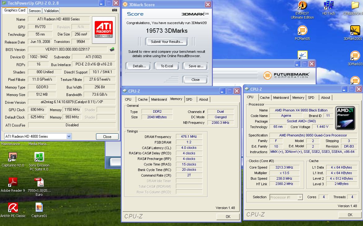Click the AMD Phenom logo in CPU-Z

tap(345, 118)
